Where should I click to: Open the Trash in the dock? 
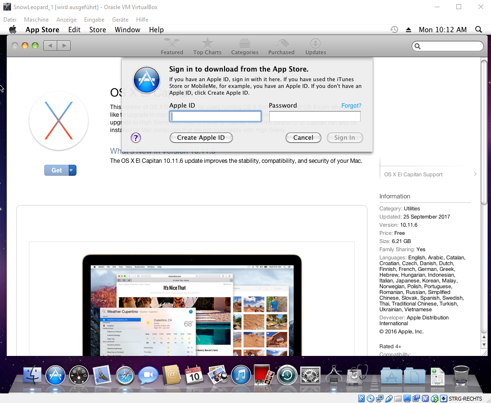[x=461, y=375]
